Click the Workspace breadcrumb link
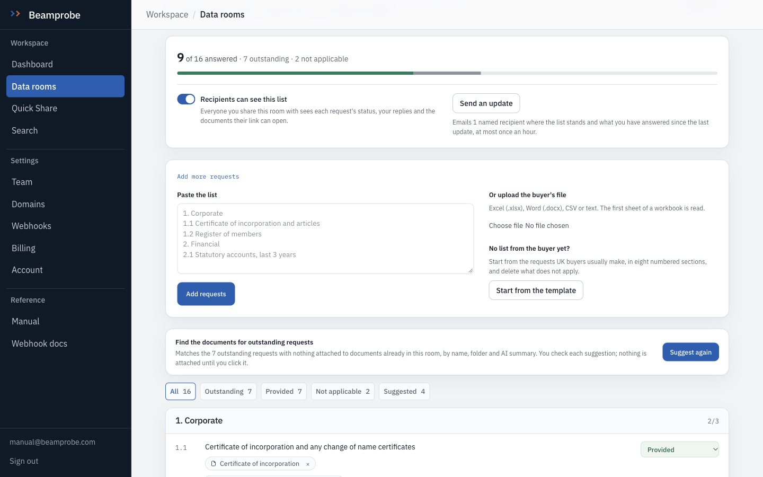The image size is (763, 477). click(167, 14)
